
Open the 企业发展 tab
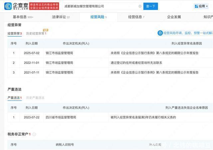tap(174, 17)
